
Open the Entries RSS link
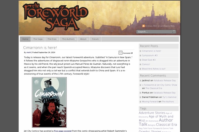point(151,26)
